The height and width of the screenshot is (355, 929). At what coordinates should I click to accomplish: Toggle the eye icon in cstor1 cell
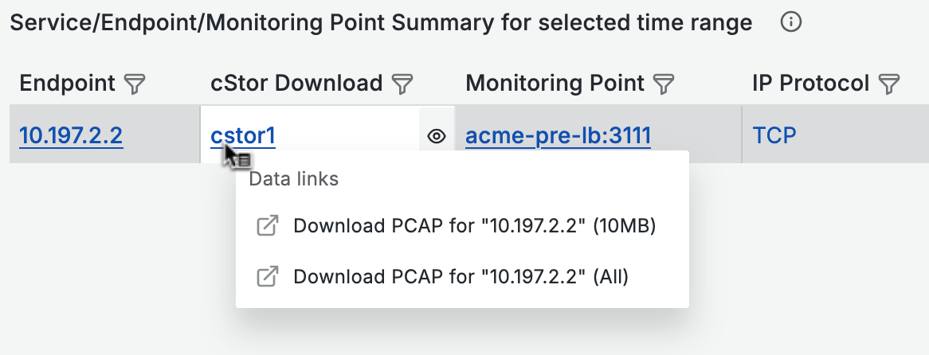click(437, 136)
